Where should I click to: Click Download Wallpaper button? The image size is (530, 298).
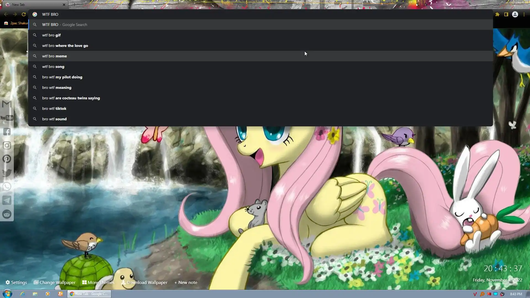(144, 282)
